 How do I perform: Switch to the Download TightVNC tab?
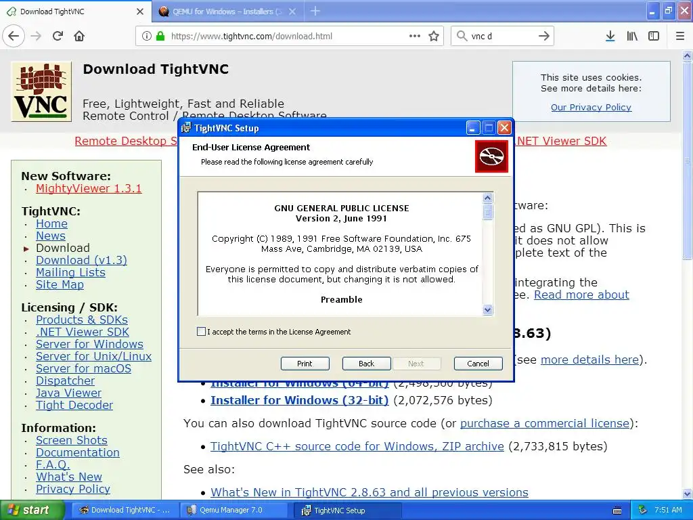[x=75, y=11]
